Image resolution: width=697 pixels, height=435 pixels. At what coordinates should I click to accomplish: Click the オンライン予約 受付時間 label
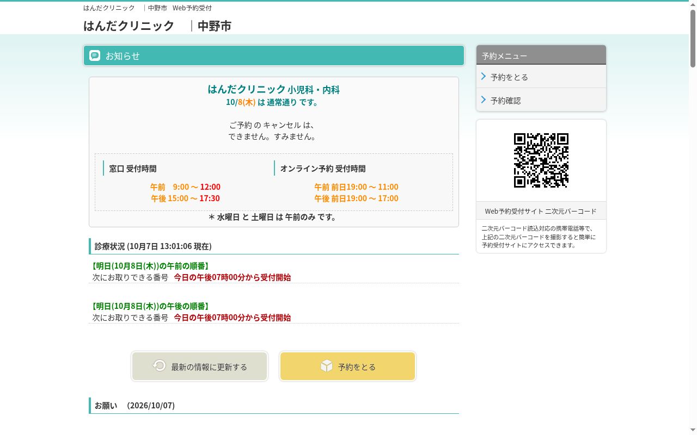coord(323,169)
